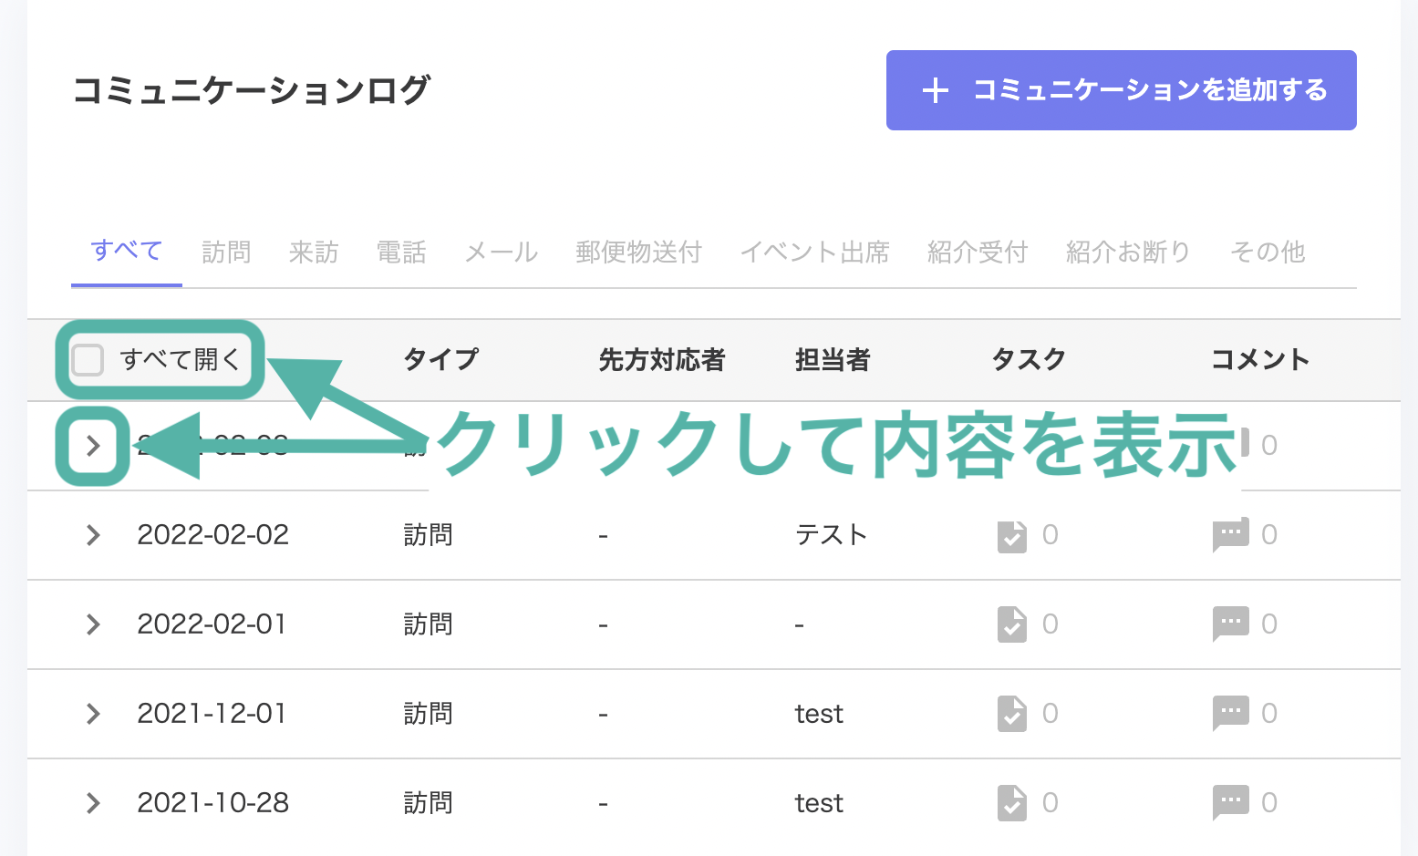
Task: Open the 来訪 tab
Action: coord(314,252)
